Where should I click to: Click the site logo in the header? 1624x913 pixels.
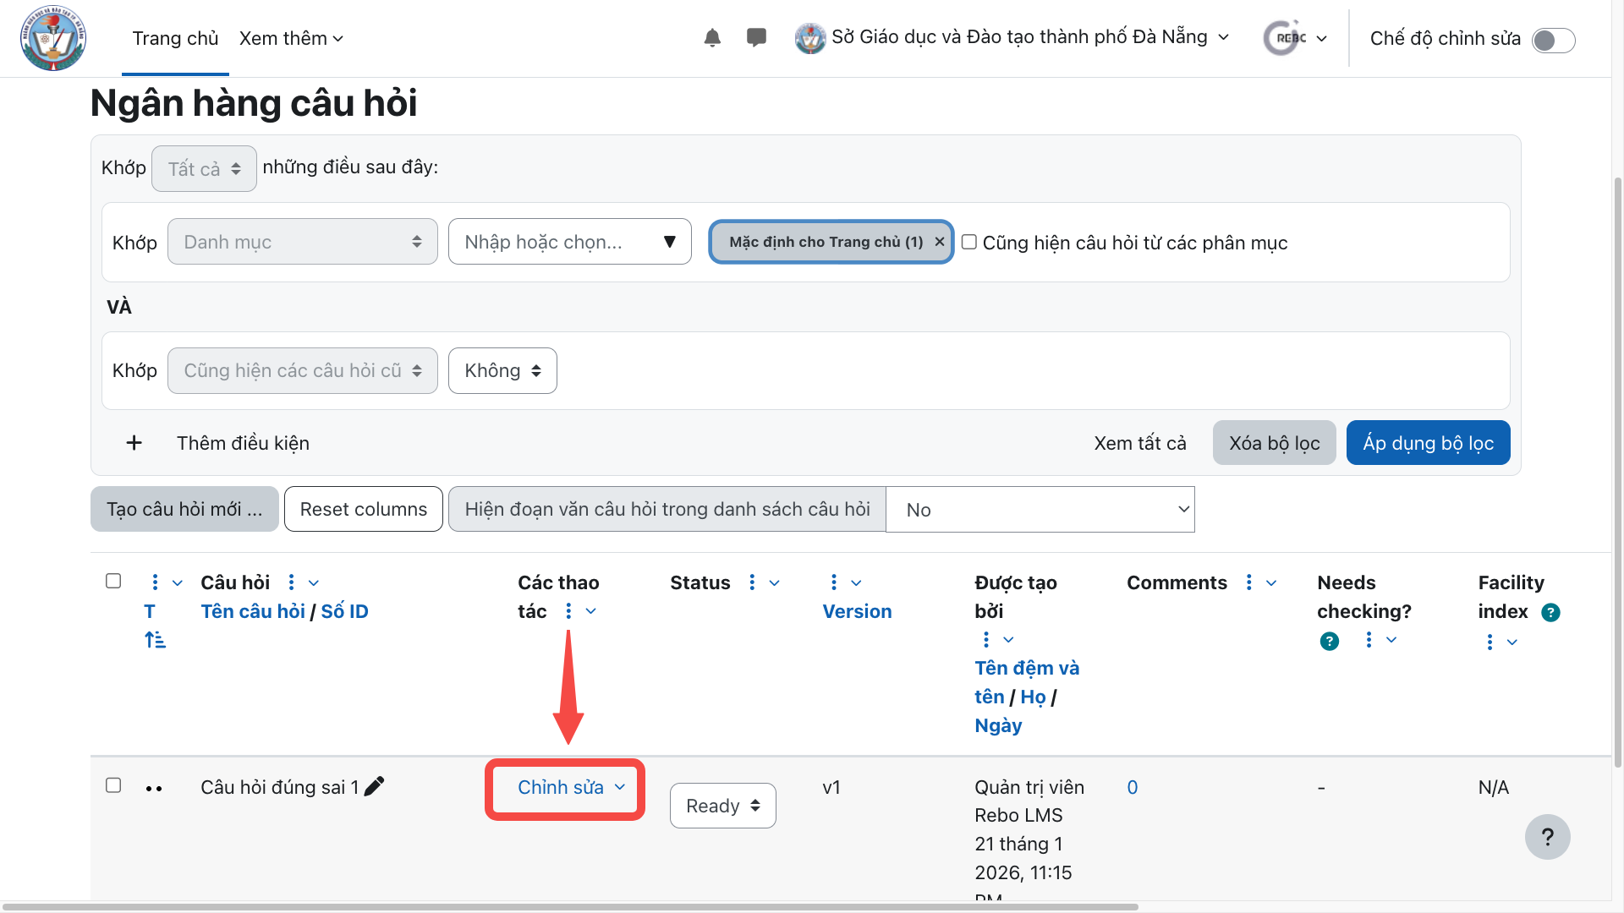coord(53,38)
